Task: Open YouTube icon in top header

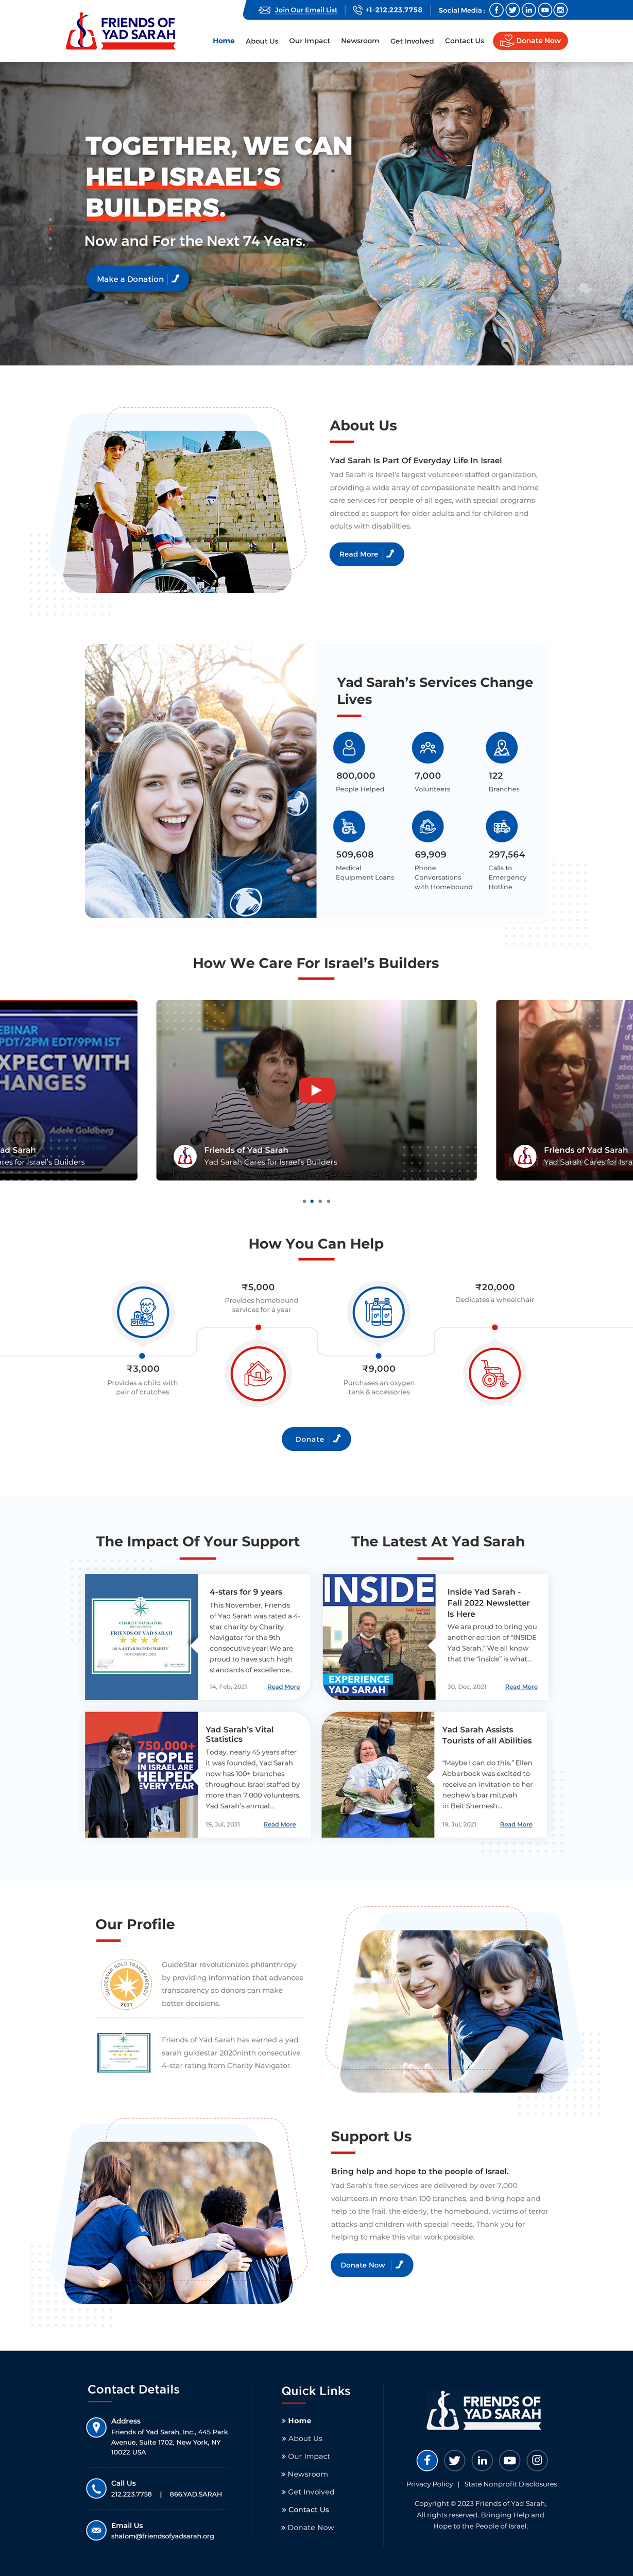Action: pyautogui.click(x=545, y=10)
